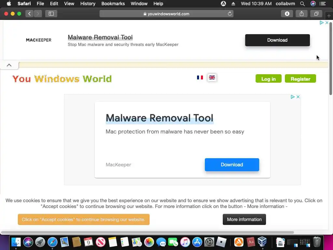
Task: Open a new tab with plus button
Action: (x=329, y=16)
